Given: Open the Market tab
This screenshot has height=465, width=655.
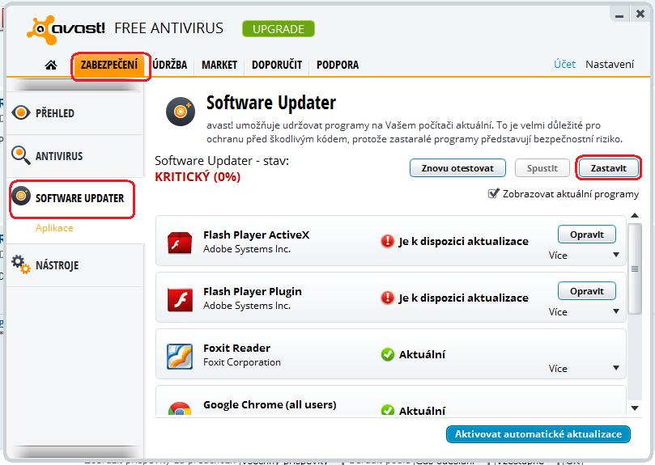Looking at the screenshot, I should tap(219, 66).
